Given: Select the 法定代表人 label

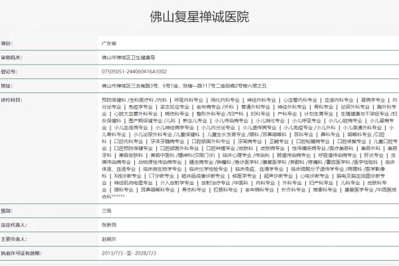Looking at the screenshot, I should click(x=14, y=225).
